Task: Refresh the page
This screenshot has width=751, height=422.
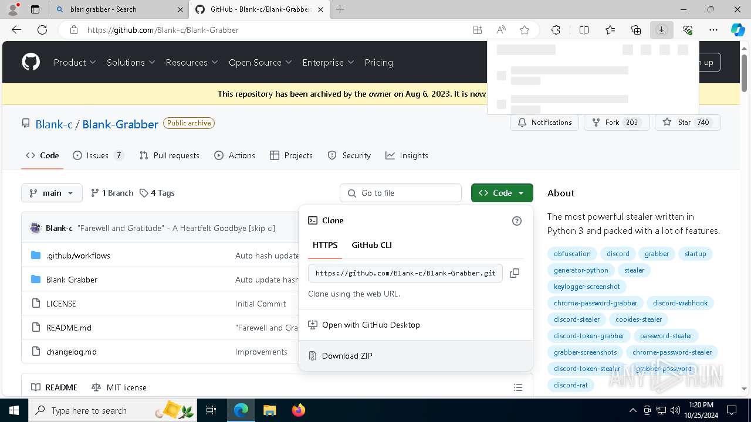Action: (x=42, y=30)
